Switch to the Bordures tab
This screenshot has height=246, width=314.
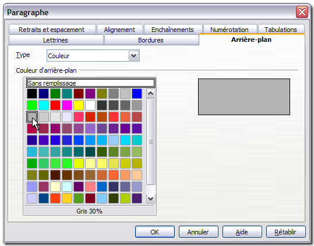tap(151, 40)
